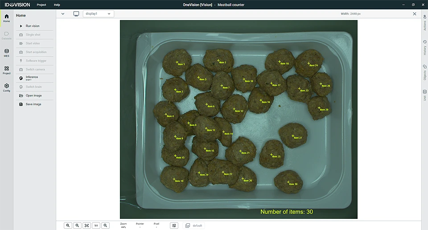428x230 pixels.
Task: Click the fit-to-screen zoom icon
Action: point(86,226)
